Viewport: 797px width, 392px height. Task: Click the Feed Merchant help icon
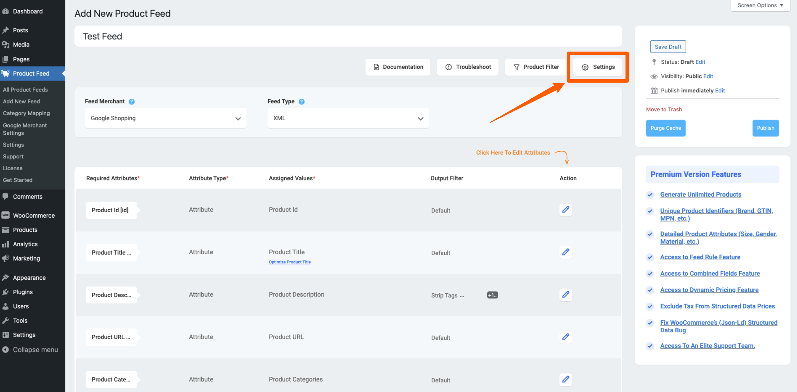click(x=132, y=101)
